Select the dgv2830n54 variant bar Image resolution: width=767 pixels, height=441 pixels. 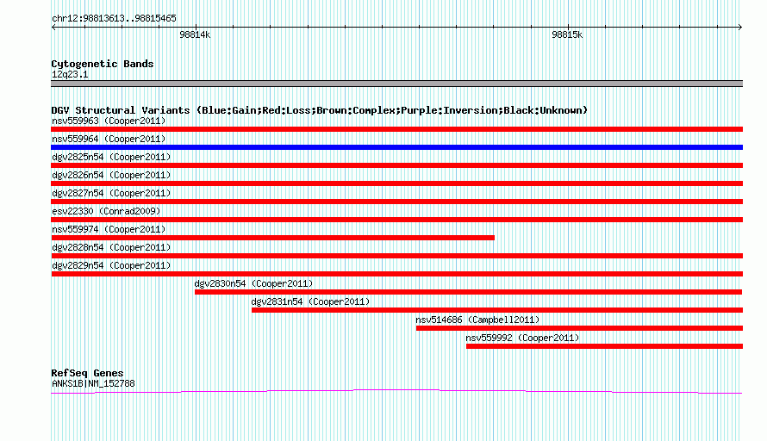pyautogui.click(x=469, y=292)
